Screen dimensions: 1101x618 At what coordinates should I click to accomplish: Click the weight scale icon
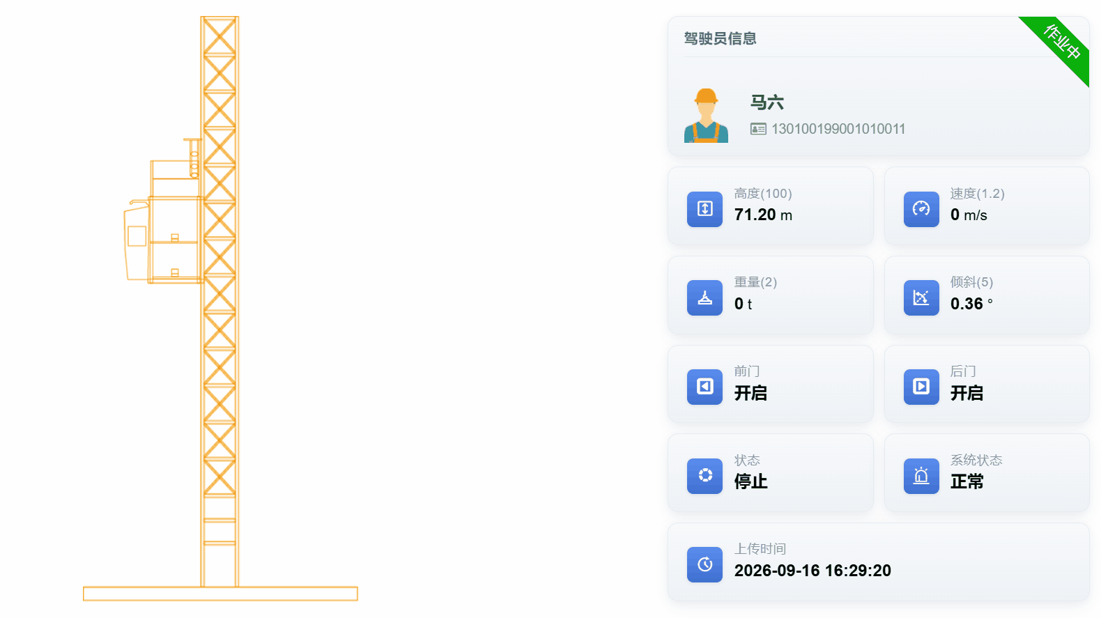(705, 298)
